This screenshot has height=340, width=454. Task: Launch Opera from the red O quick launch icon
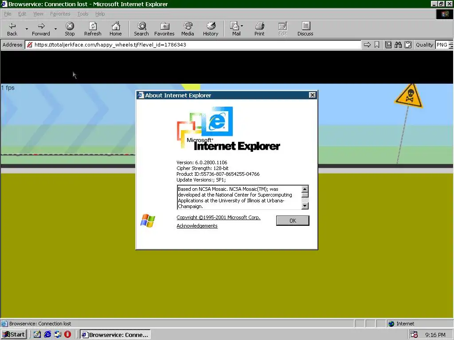[x=67, y=335]
